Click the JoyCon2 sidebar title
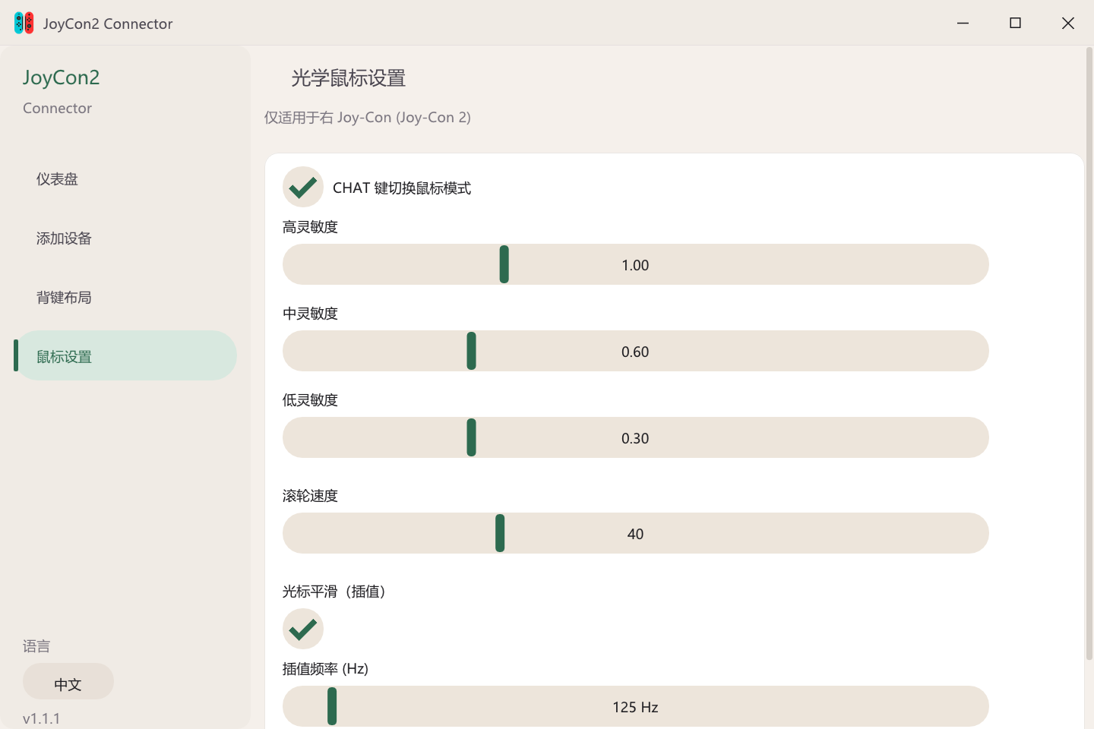Screen dimensions: 1094x729 [x=62, y=77]
